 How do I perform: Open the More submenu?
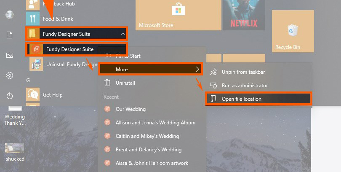(x=150, y=69)
